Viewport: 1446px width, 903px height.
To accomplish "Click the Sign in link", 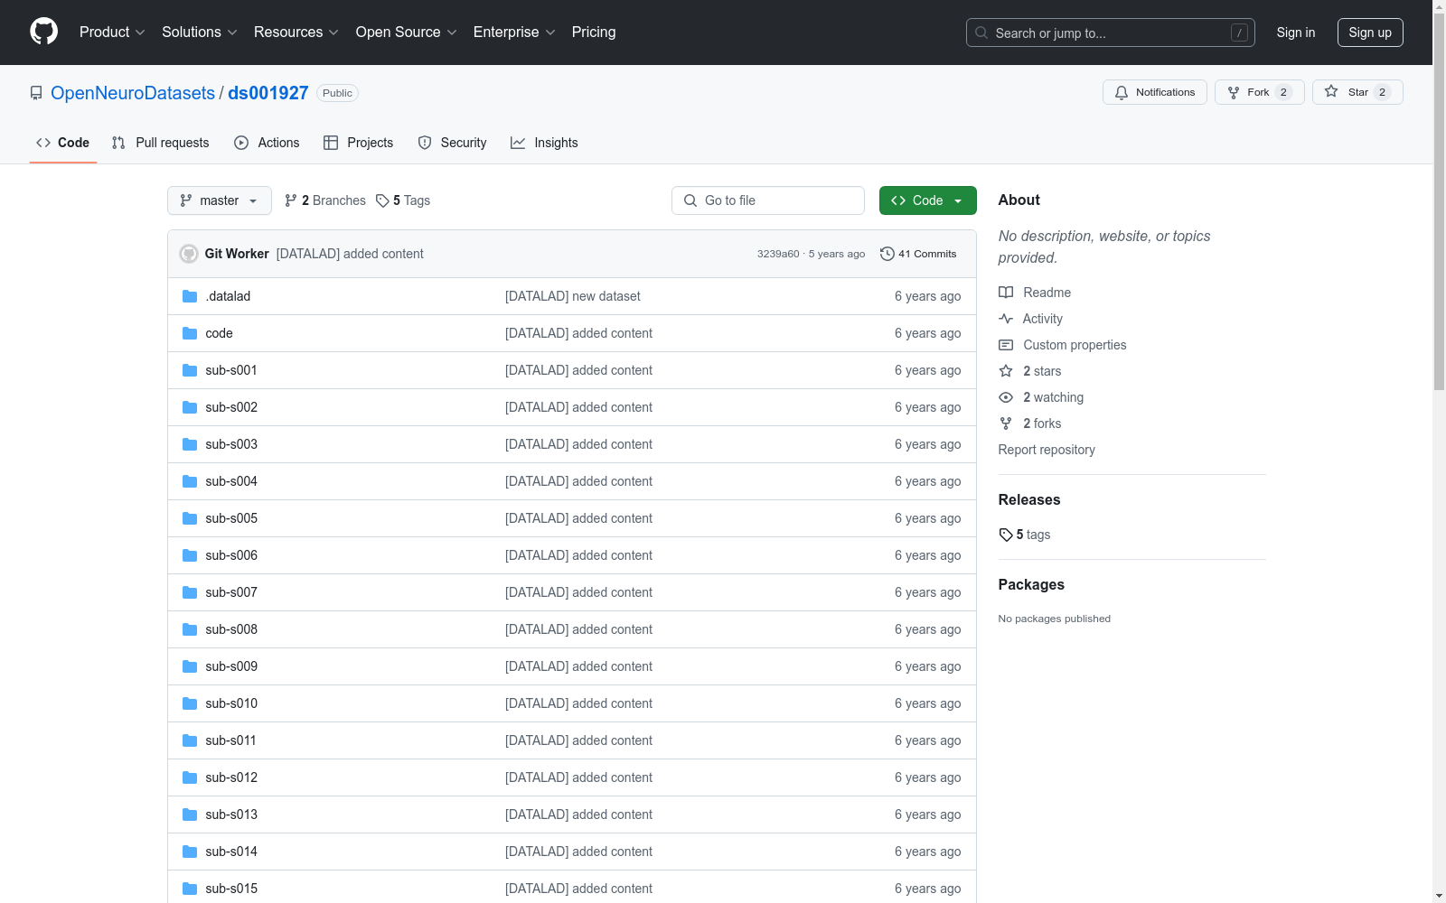I will (1296, 33).
